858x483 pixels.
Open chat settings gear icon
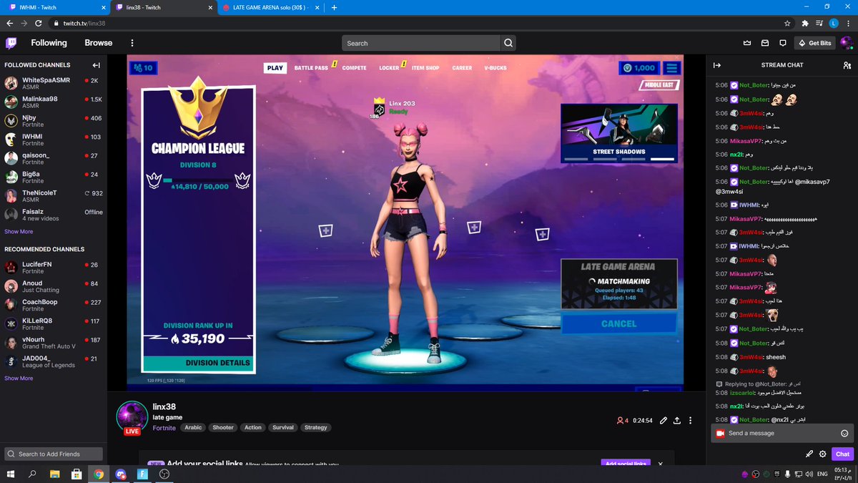click(823, 454)
